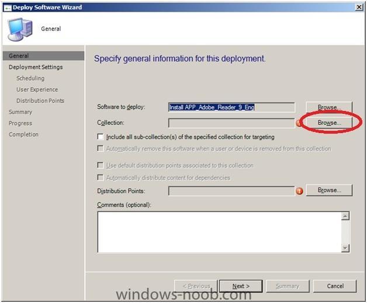Click the empty Collection field
Viewport: 367px width, 303px height.
pos(231,123)
